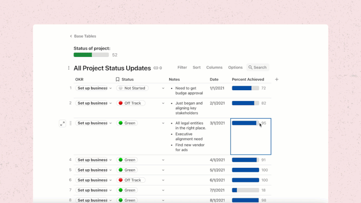Click the bookmark icon in the Status header
The height and width of the screenshot is (203, 361).
click(118, 79)
